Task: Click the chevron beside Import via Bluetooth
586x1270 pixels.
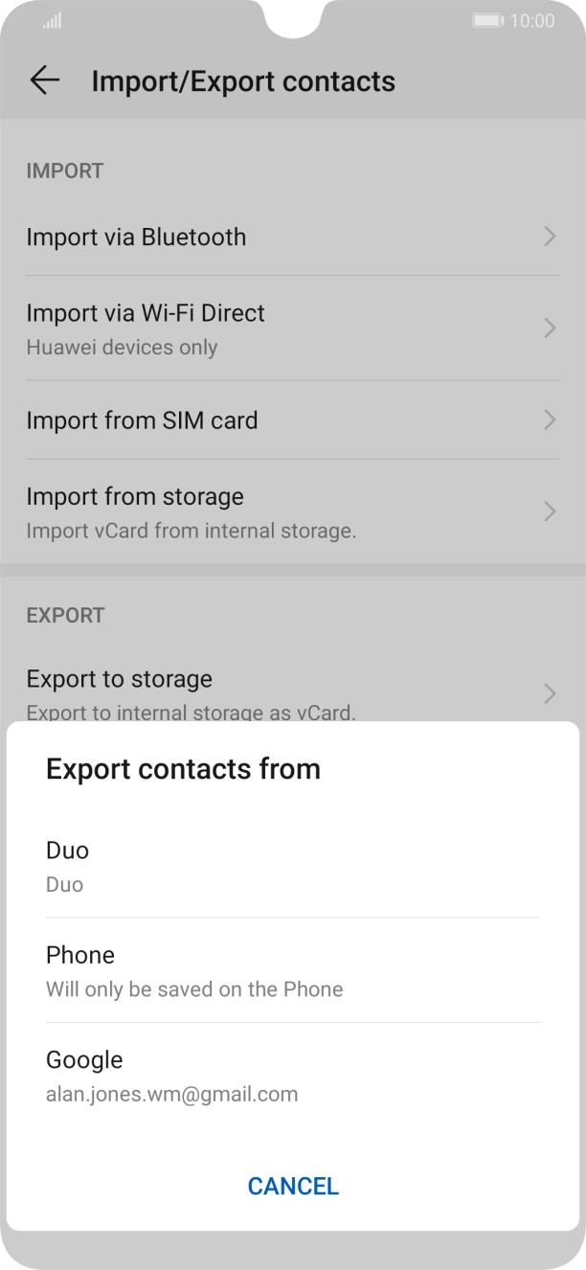Action: [550, 237]
